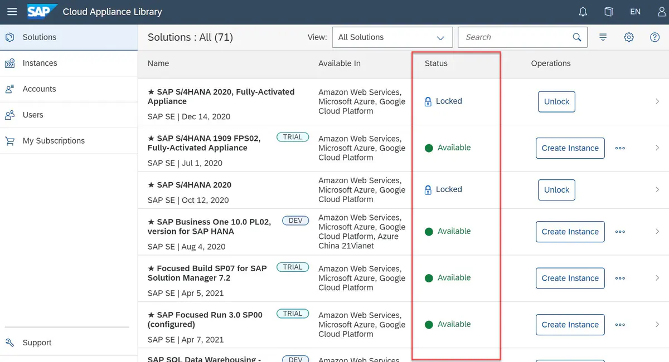Go to Instances in sidebar
This screenshot has height=362, width=669.
[69, 63]
